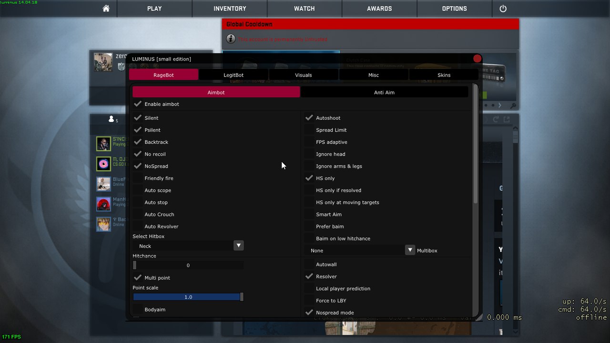
Task: Enable the Prefer baim checkbox
Action: tap(309, 226)
